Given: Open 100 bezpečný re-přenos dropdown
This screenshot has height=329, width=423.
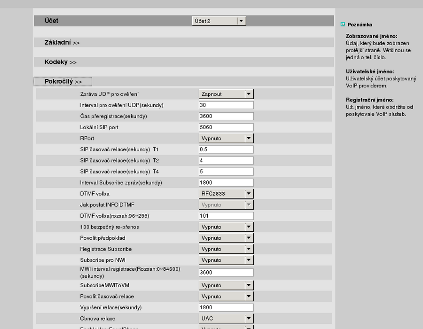Looking at the screenshot, I should click(226, 227).
